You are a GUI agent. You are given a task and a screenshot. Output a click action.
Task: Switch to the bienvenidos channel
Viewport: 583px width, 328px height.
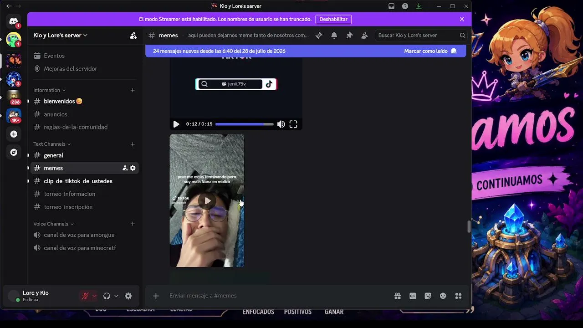click(x=85, y=101)
